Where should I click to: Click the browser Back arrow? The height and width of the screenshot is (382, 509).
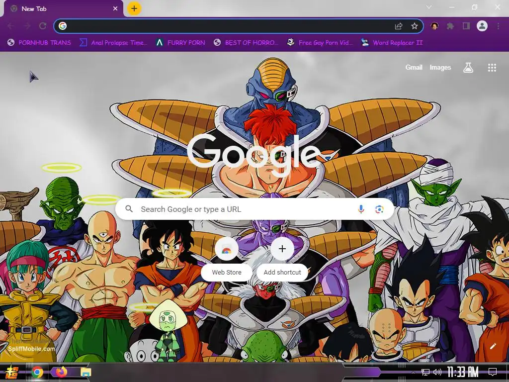11,26
